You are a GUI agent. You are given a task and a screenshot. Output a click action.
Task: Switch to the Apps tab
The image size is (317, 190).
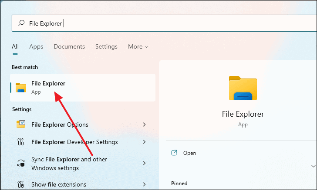(x=36, y=46)
